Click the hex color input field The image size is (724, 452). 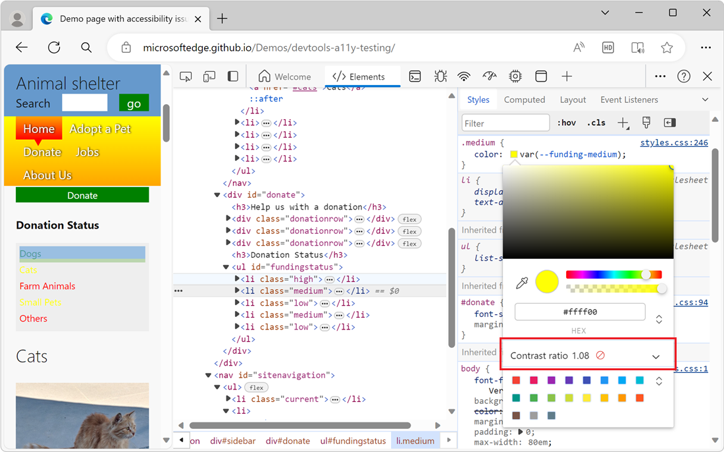pyautogui.click(x=579, y=311)
